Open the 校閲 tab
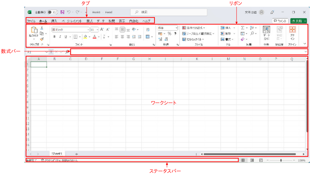The width and height of the screenshot is (310, 175). click(111, 21)
